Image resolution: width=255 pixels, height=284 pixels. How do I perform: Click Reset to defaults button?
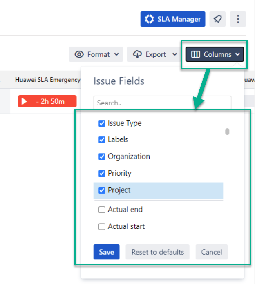coord(157,252)
